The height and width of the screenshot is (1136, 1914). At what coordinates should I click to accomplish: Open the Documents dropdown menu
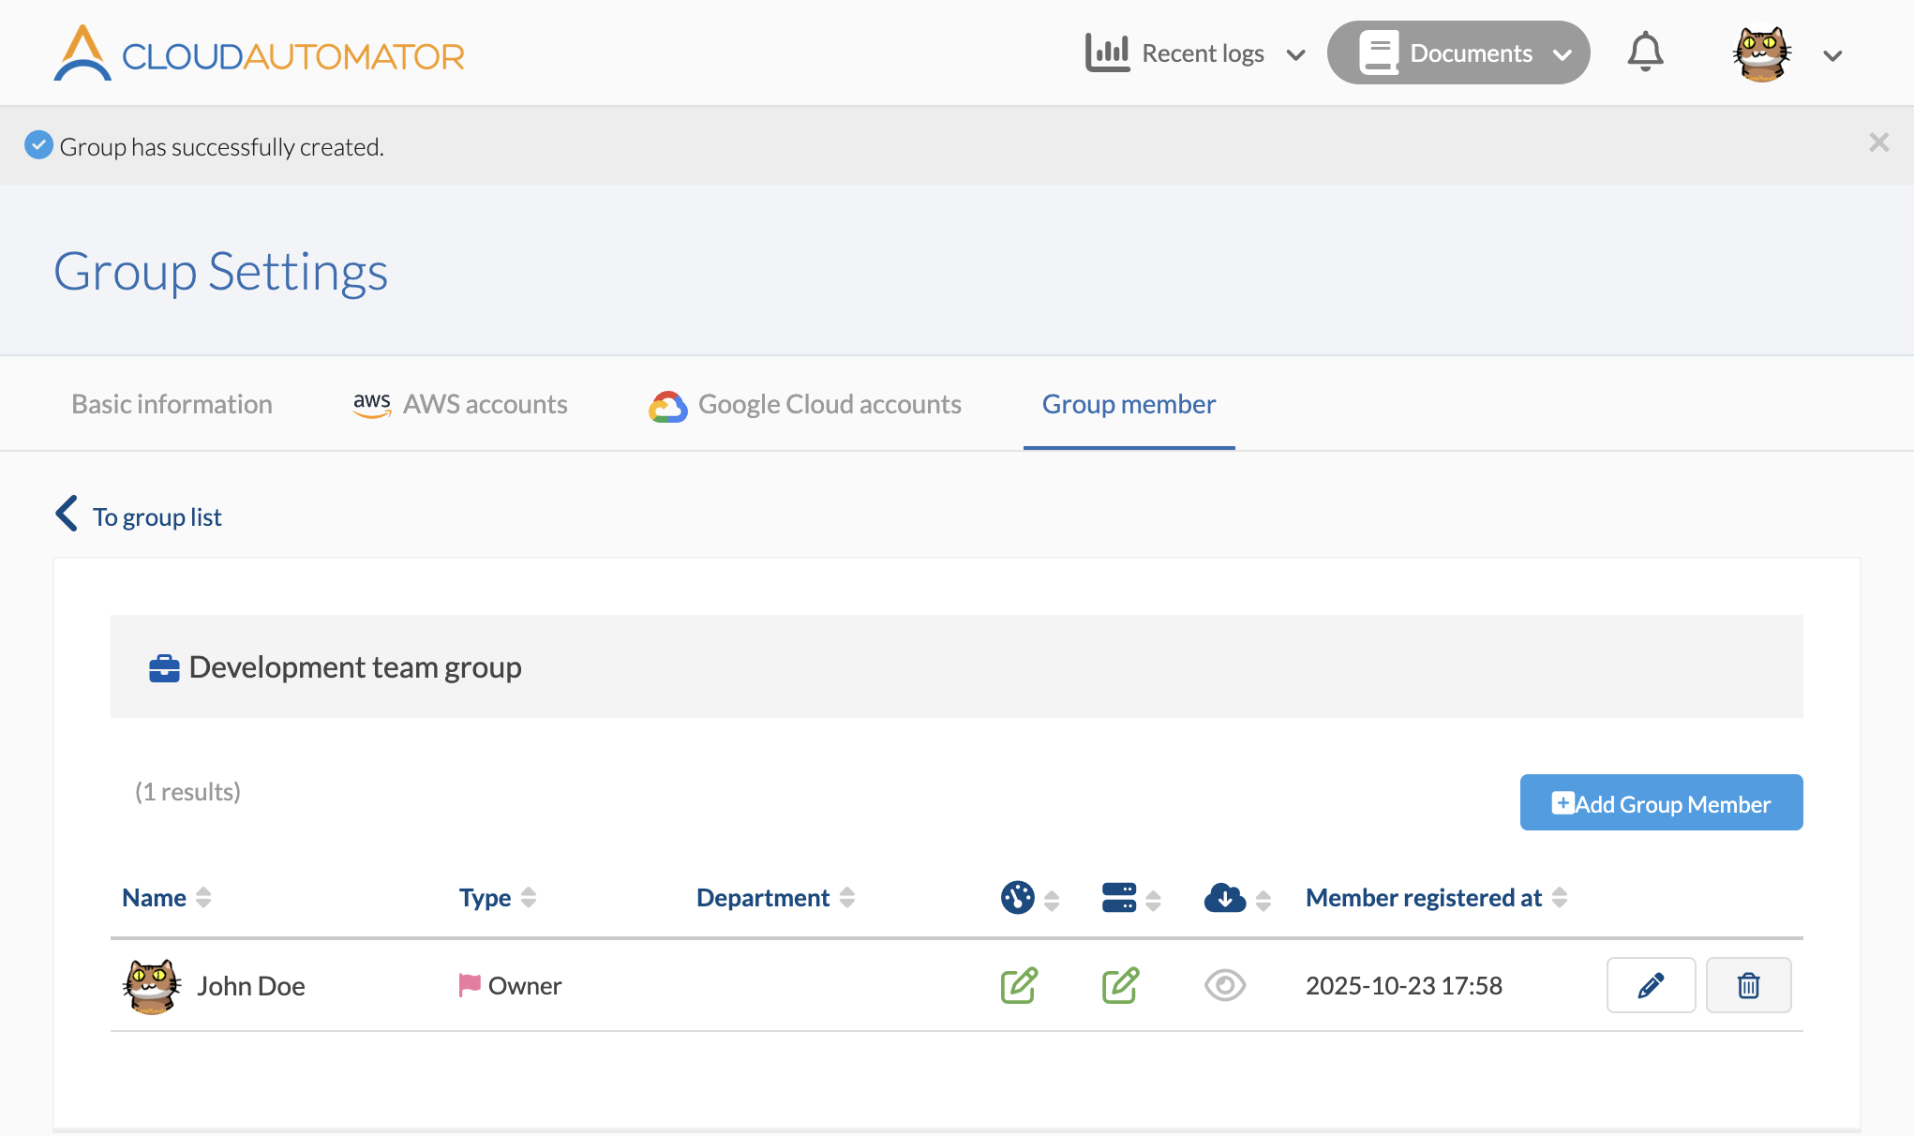pyautogui.click(x=1458, y=53)
